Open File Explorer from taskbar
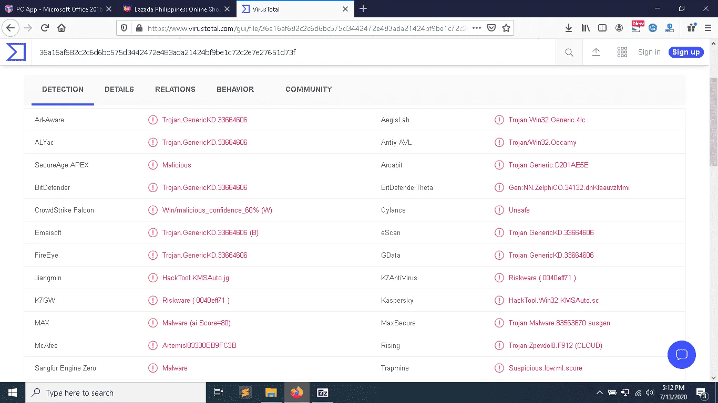The height and width of the screenshot is (403, 718). (x=271, y=393)
